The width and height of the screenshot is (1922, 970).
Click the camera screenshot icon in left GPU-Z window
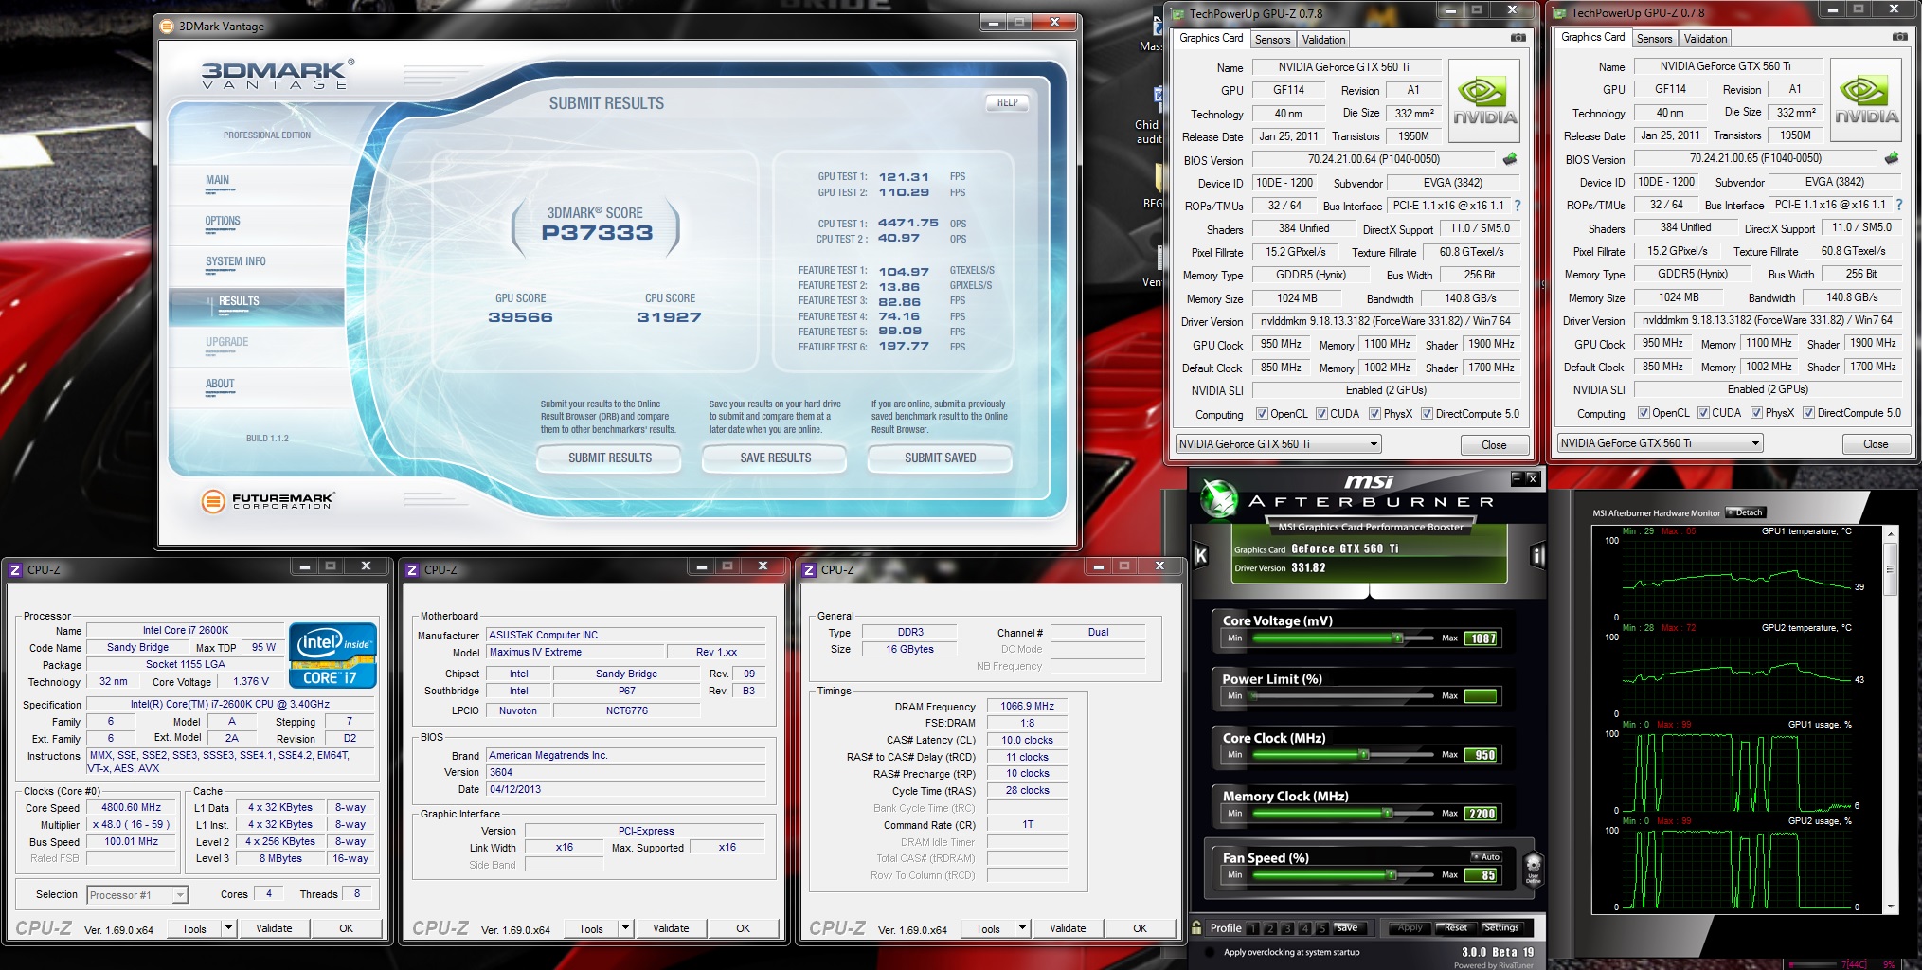(1518, 38)
